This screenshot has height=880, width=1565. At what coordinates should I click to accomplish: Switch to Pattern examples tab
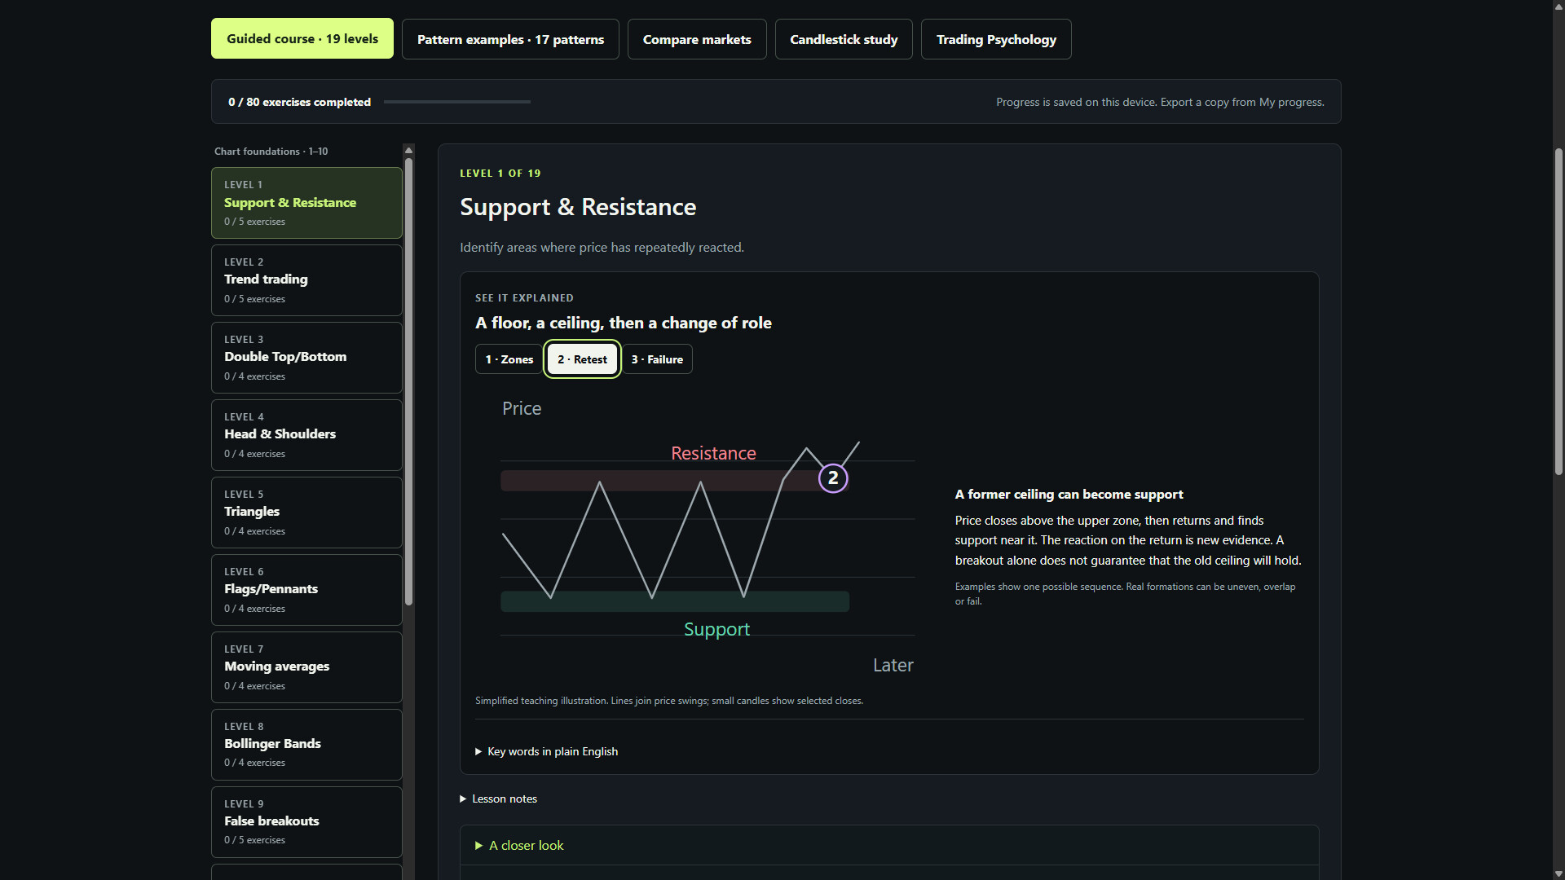click(x=510, y=39)
